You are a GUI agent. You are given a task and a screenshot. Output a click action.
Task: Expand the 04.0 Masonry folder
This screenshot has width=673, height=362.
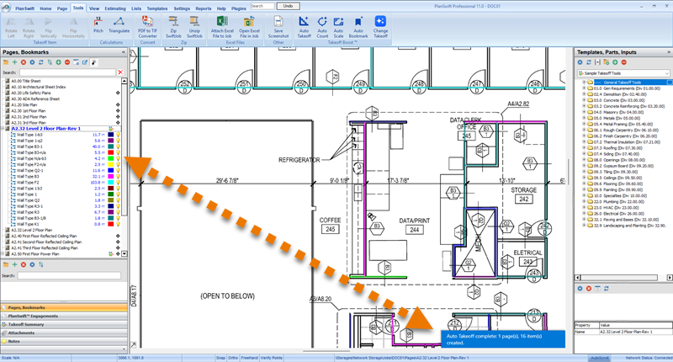584,112
